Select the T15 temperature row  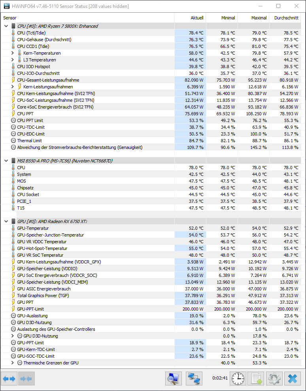coord(151,208)
